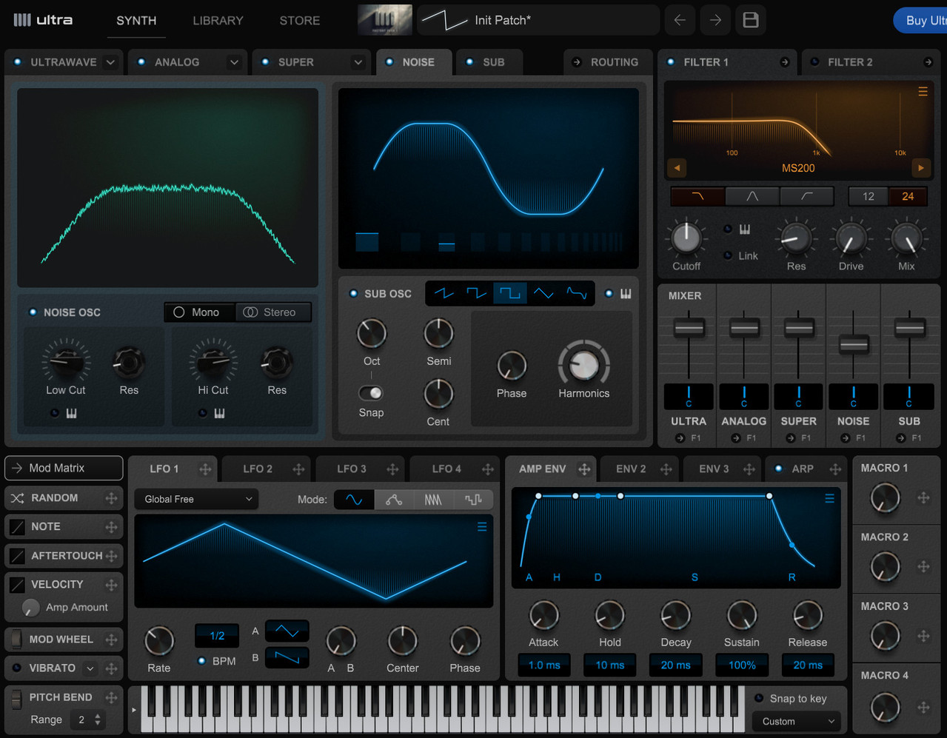Choose the high-pass filter type icon

(807, 196)
